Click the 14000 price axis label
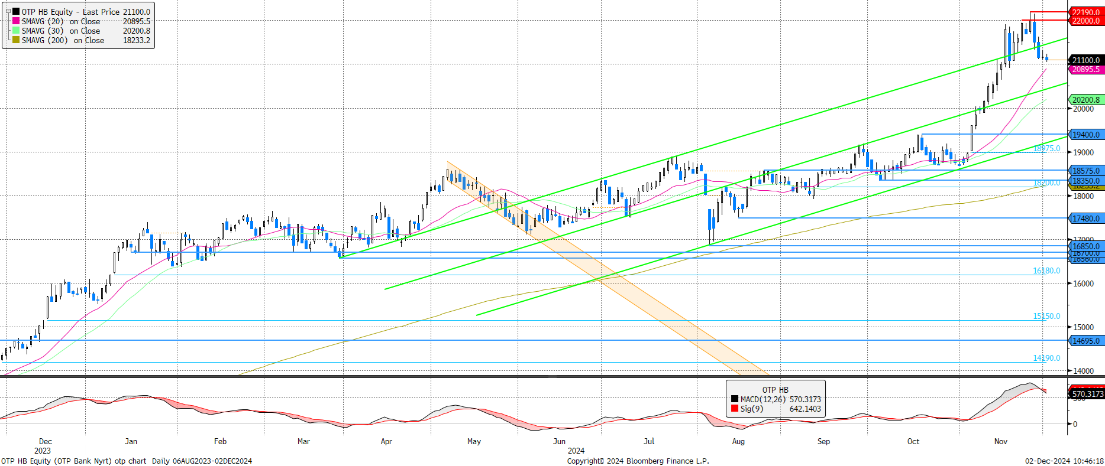 tap(1083, 371)
